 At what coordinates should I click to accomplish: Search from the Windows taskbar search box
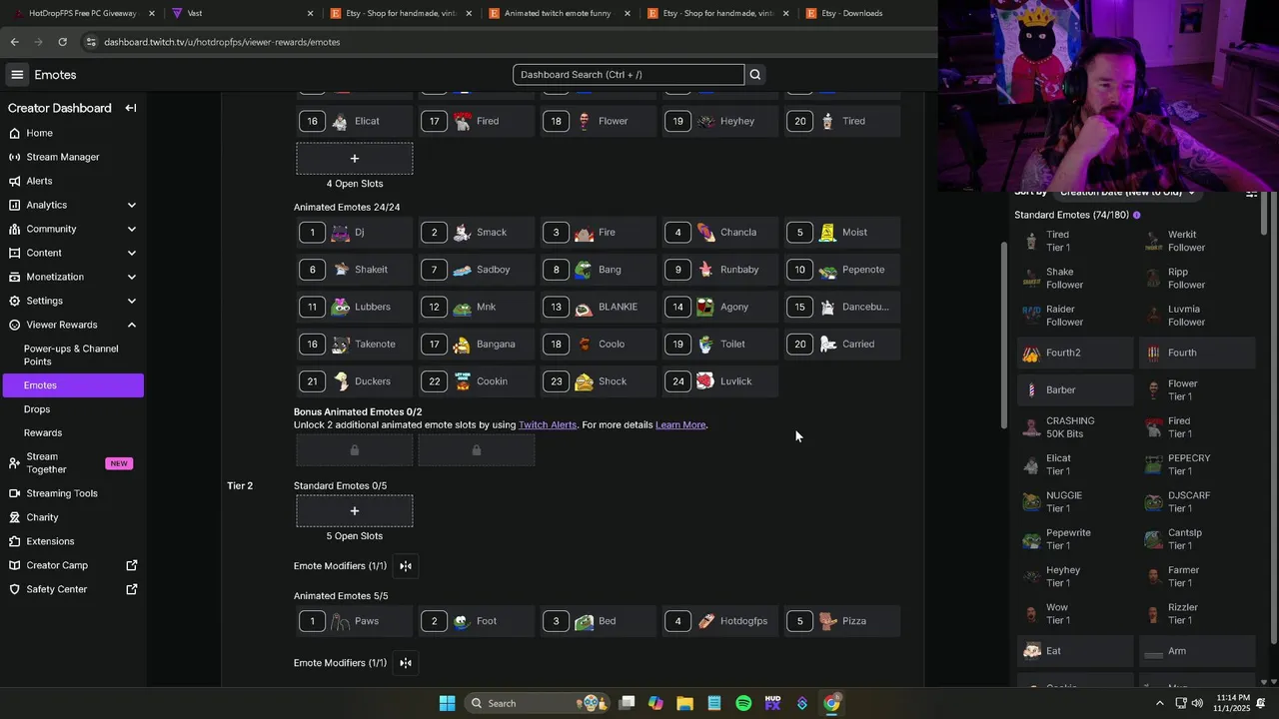point(540,703)
